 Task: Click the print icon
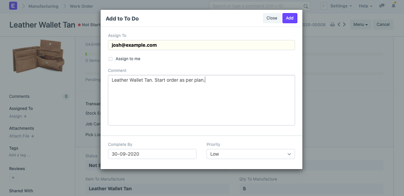pos(332,25)
